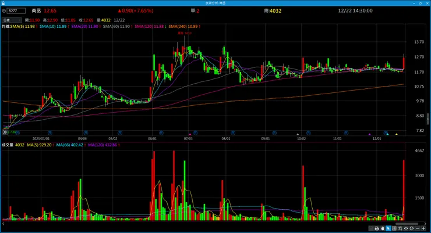Click the volume MA(66) 402.42 legend
The width and height of the screenshot is (431, 233).
tap(70, 145)
